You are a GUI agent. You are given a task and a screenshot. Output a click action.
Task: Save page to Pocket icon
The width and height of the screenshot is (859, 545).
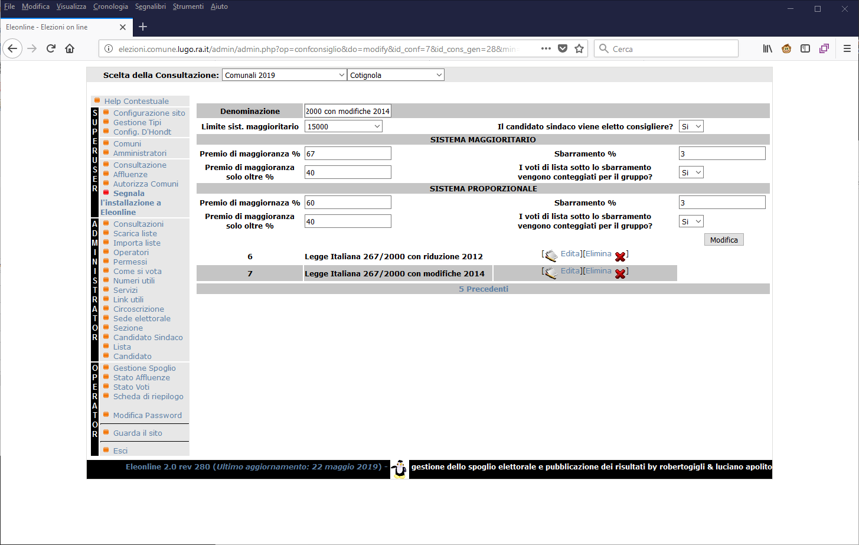[x=563, y=48]
